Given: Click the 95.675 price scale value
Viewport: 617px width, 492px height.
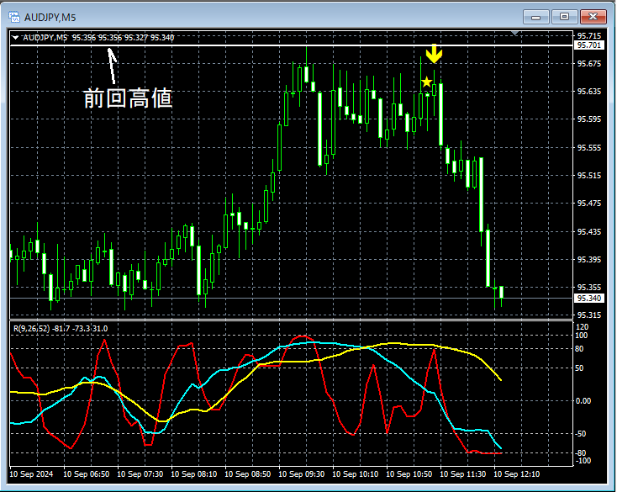Looking at the screenshot, I should click(589, 64).
